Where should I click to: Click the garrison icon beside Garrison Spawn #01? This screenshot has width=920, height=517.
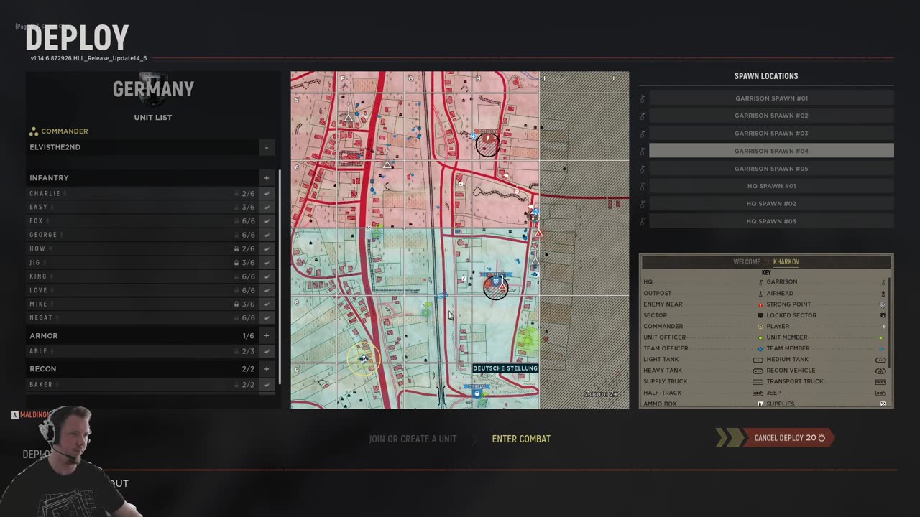[x=643, y=98]
